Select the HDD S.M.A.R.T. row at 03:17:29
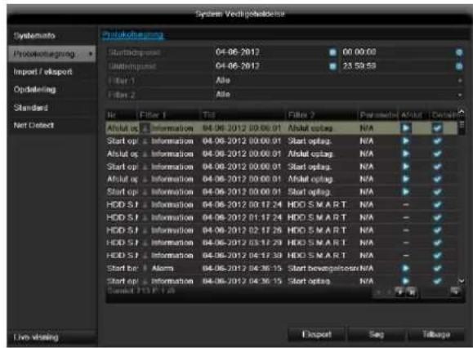Image resolution: width=473 pixels, height=348 pixels. 282,243
